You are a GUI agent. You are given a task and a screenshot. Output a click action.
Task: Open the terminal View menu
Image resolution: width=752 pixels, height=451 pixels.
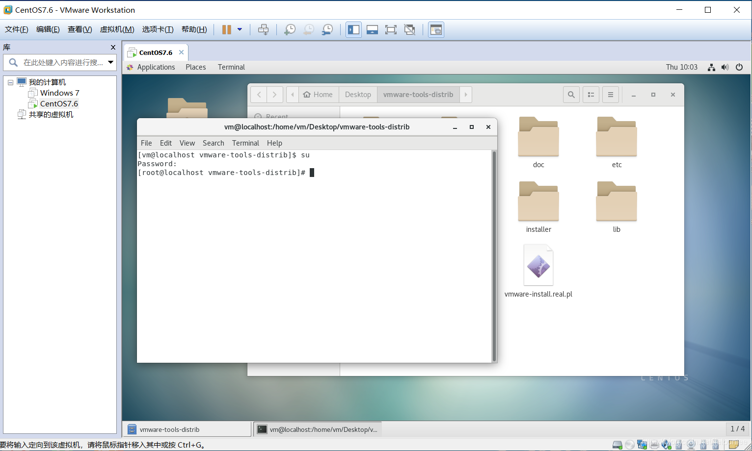pos(187,143)
